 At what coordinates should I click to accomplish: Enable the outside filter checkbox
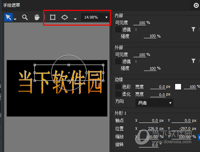[x=118, y=61]
